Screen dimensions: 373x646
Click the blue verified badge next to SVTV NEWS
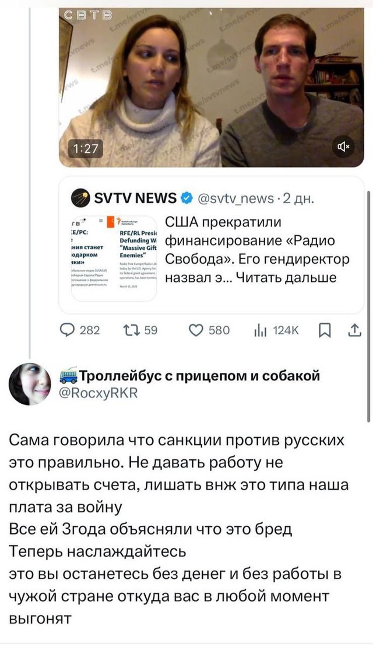[x=186, y=198]
